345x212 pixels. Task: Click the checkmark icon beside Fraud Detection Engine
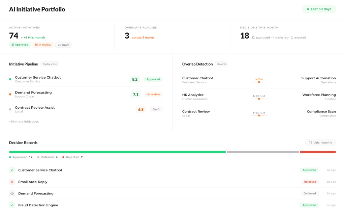click(12, 205)
